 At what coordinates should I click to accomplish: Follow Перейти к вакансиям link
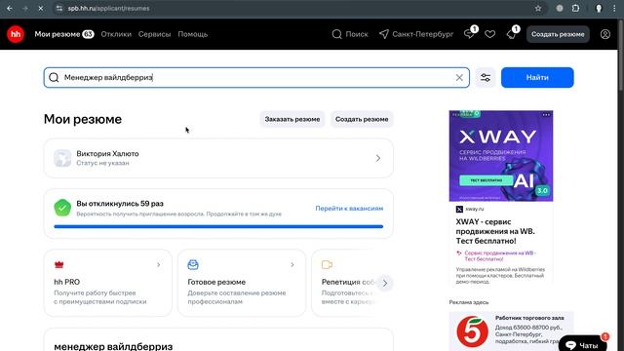click(x=349, y=208)
